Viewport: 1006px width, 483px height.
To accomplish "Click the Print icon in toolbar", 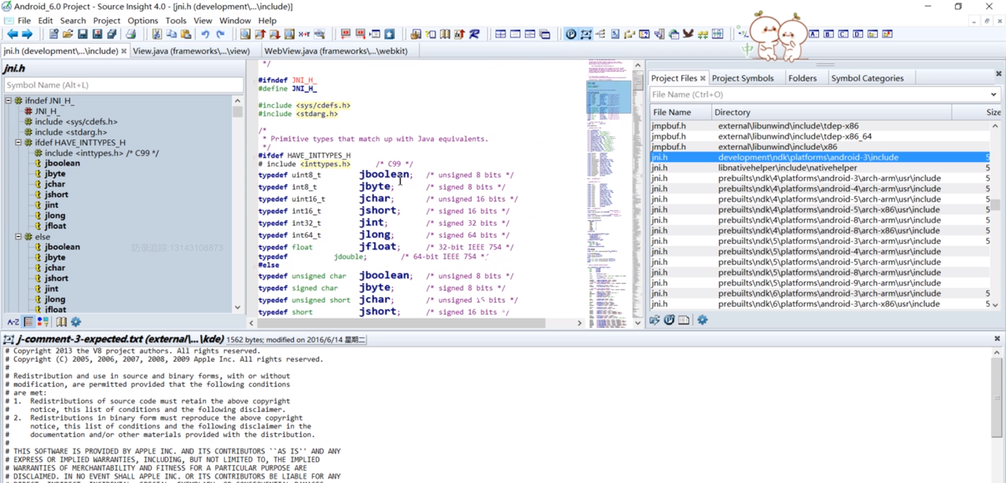I will tap(131, 34).
